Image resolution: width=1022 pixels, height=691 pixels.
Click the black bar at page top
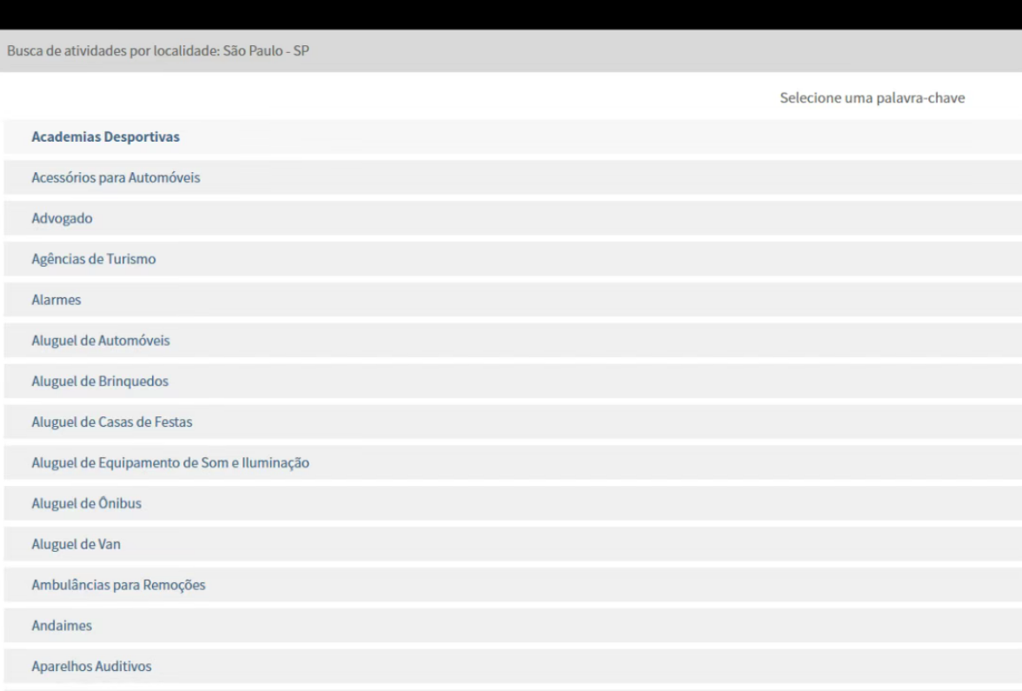pyautogui.click(x=511, y=14)
